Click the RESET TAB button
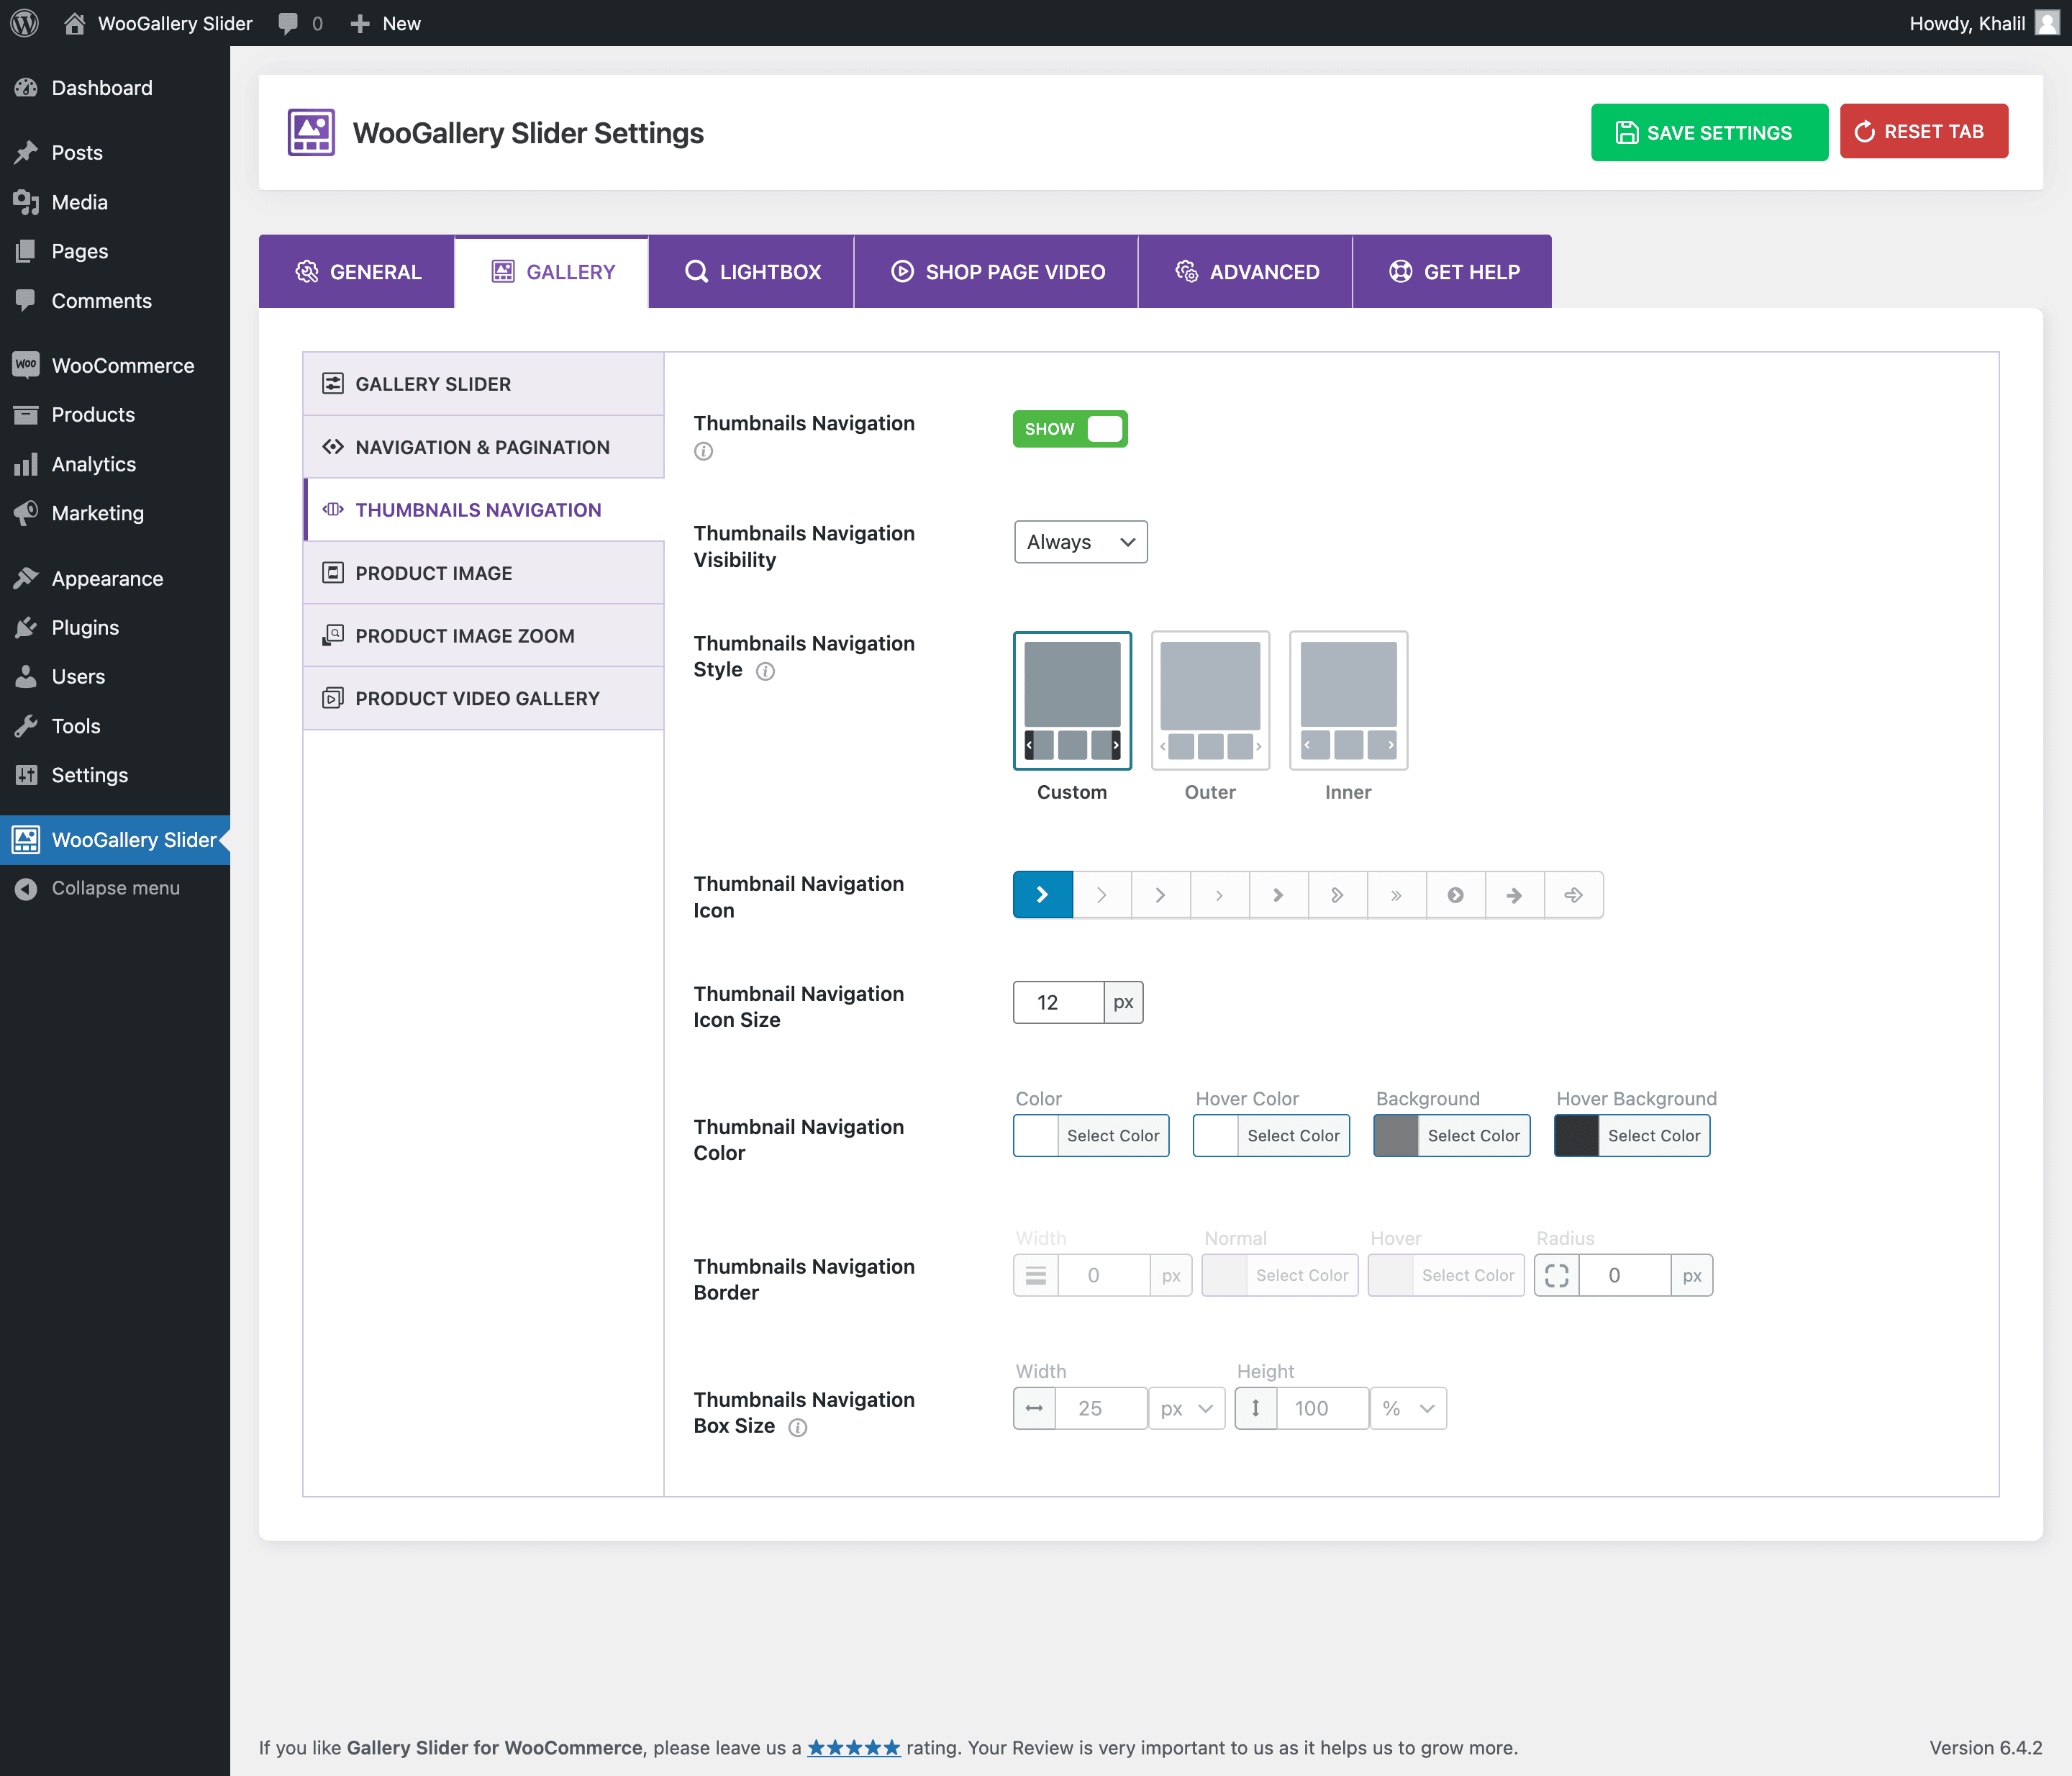Image resolution: width=2072 pixels, height=1776 pixels. coord(1923,132)
